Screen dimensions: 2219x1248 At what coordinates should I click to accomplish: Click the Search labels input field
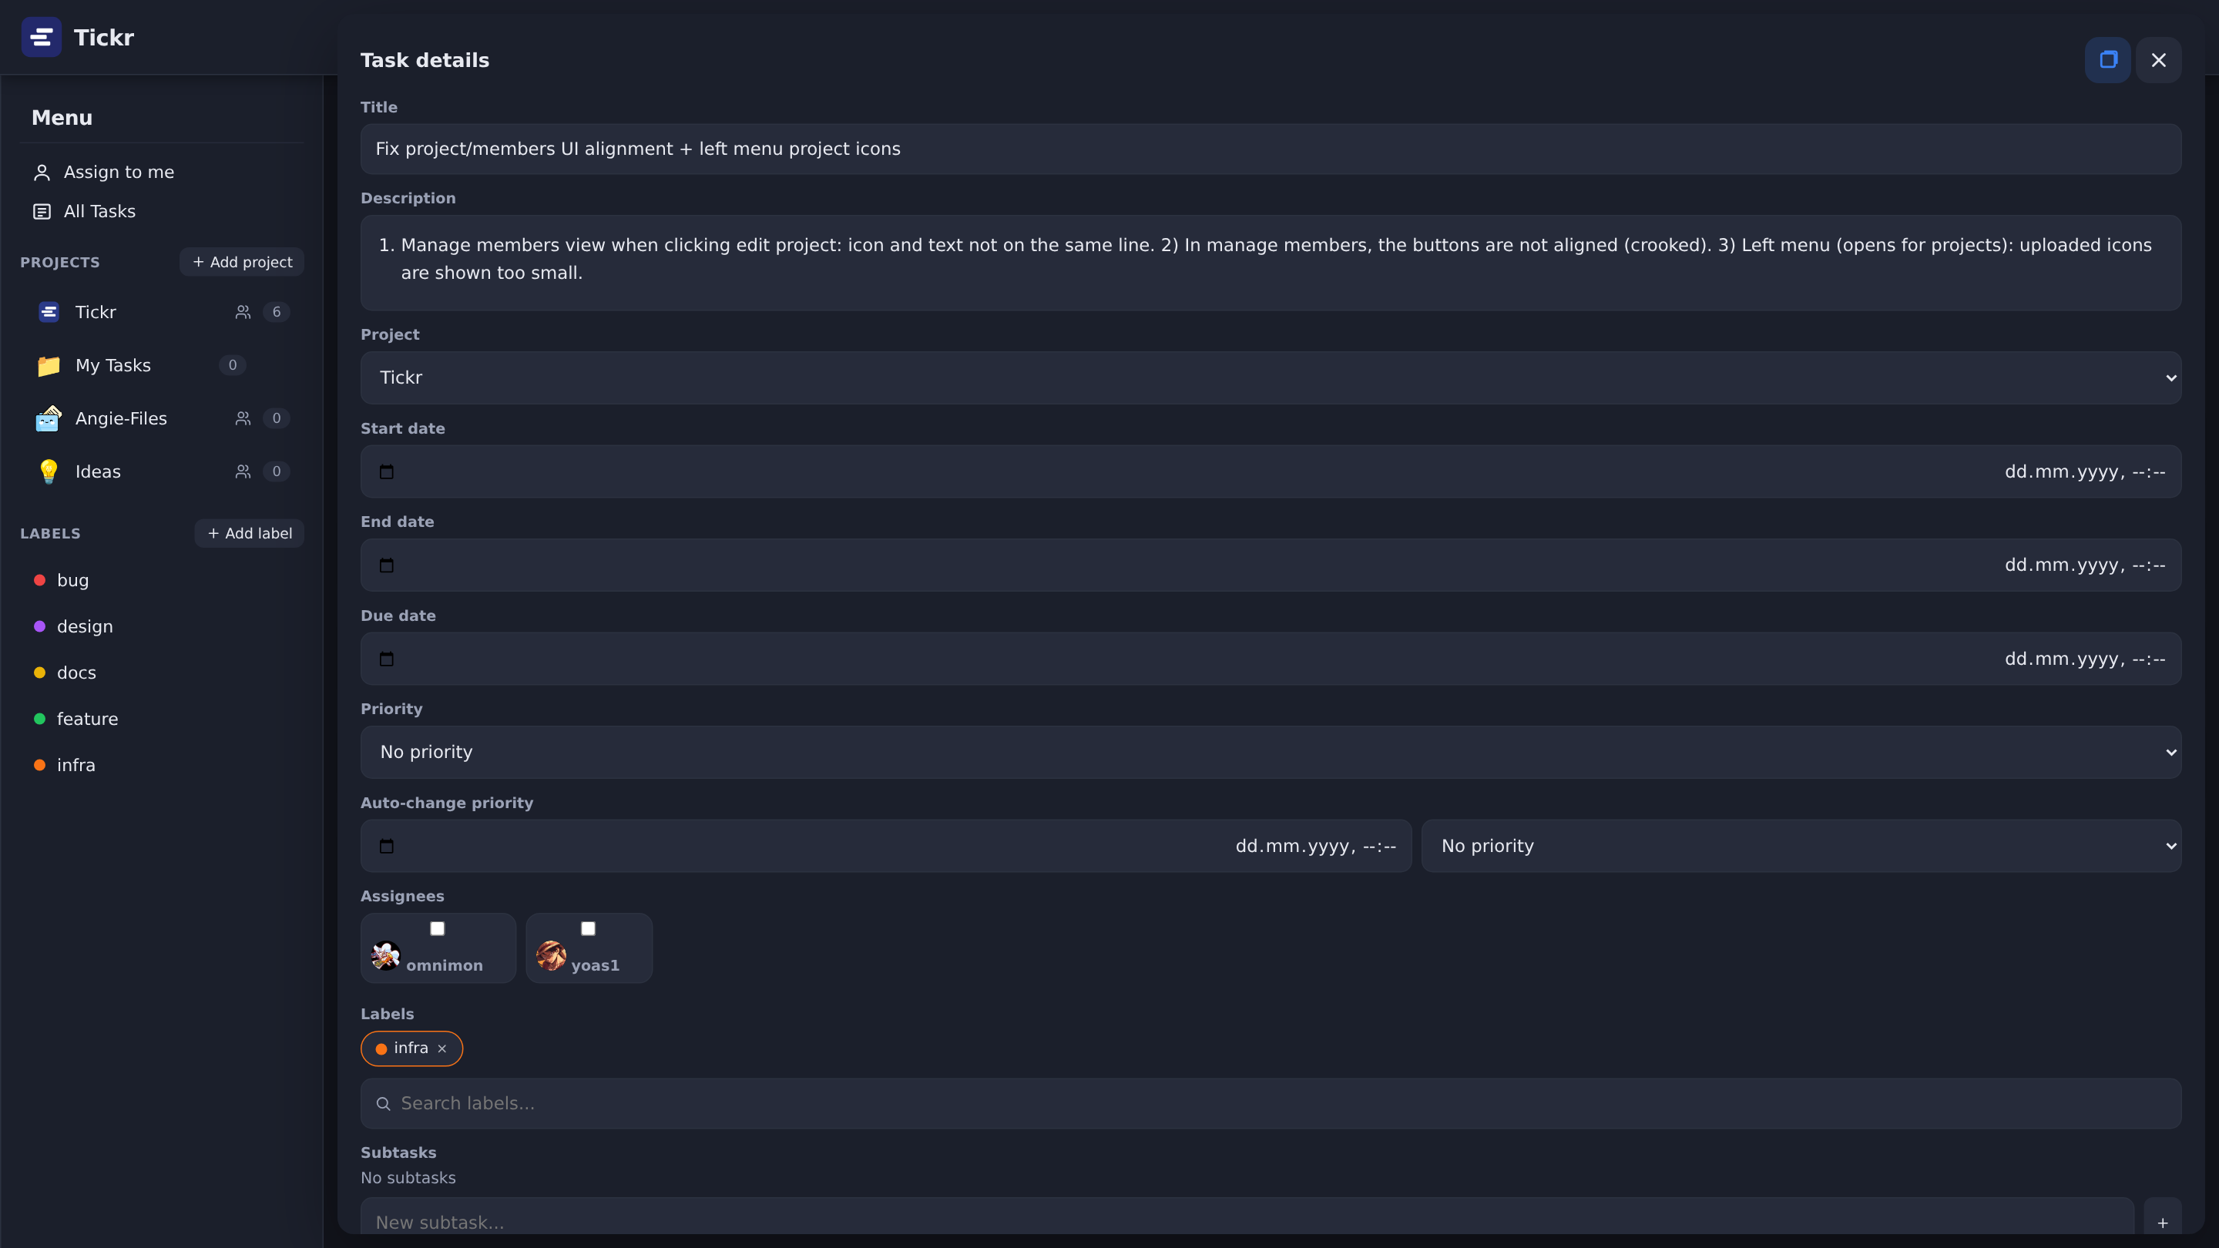coord(1271,1103)
